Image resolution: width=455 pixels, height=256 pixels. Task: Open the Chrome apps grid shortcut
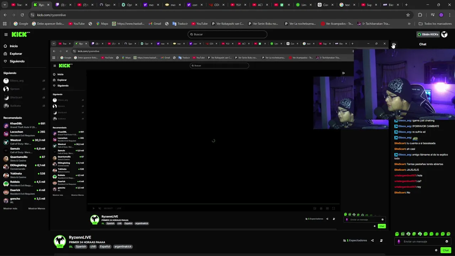coord(5,24)
